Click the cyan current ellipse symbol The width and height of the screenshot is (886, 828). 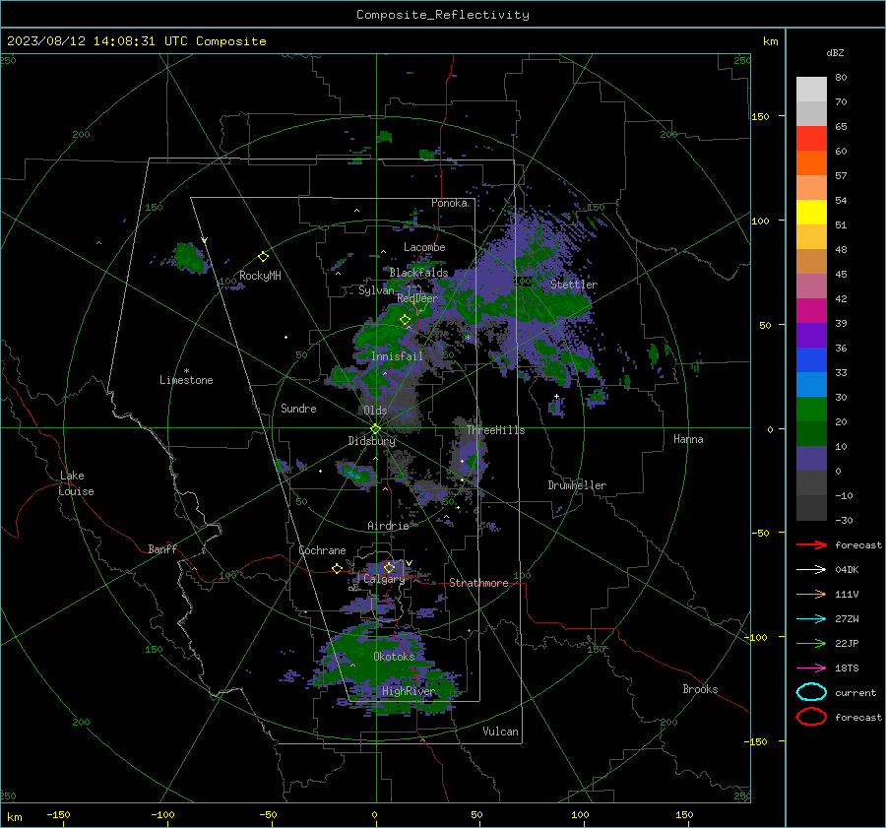pyautogui.click(x=811, y=692)
